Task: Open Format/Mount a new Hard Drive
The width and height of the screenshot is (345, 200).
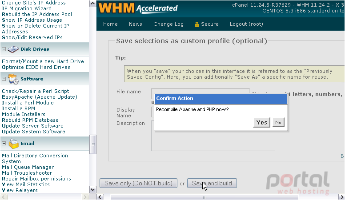Action: [x=43, y=61]
